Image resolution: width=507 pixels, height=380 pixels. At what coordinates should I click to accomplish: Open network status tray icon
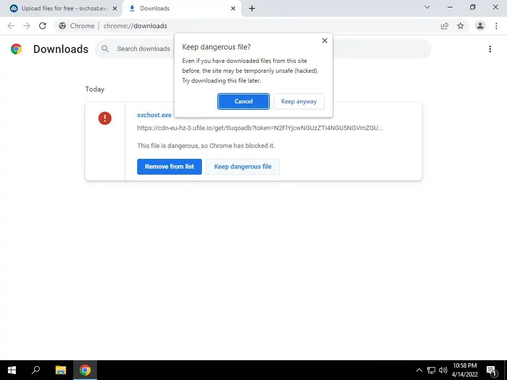pyautogui.click(x=431, y=370)
